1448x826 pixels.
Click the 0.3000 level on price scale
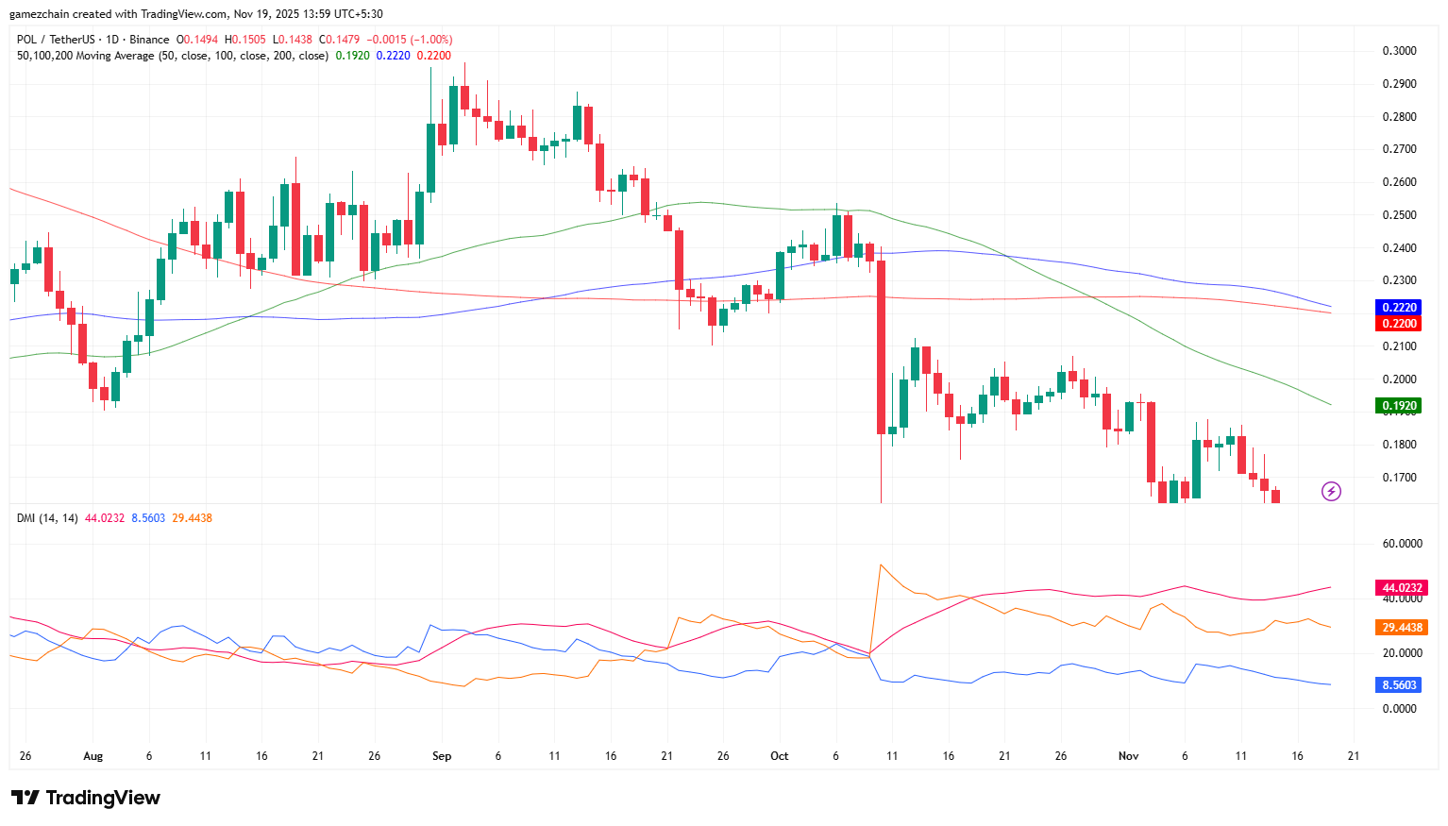click(1399, 51)
